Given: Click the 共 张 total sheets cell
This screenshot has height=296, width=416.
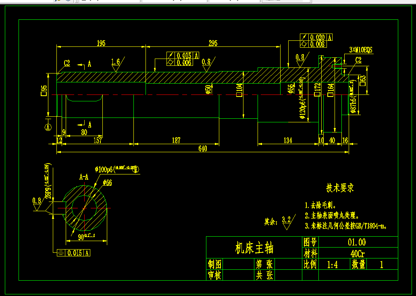Looking at the screenshot, I should [x=264, y=275].
